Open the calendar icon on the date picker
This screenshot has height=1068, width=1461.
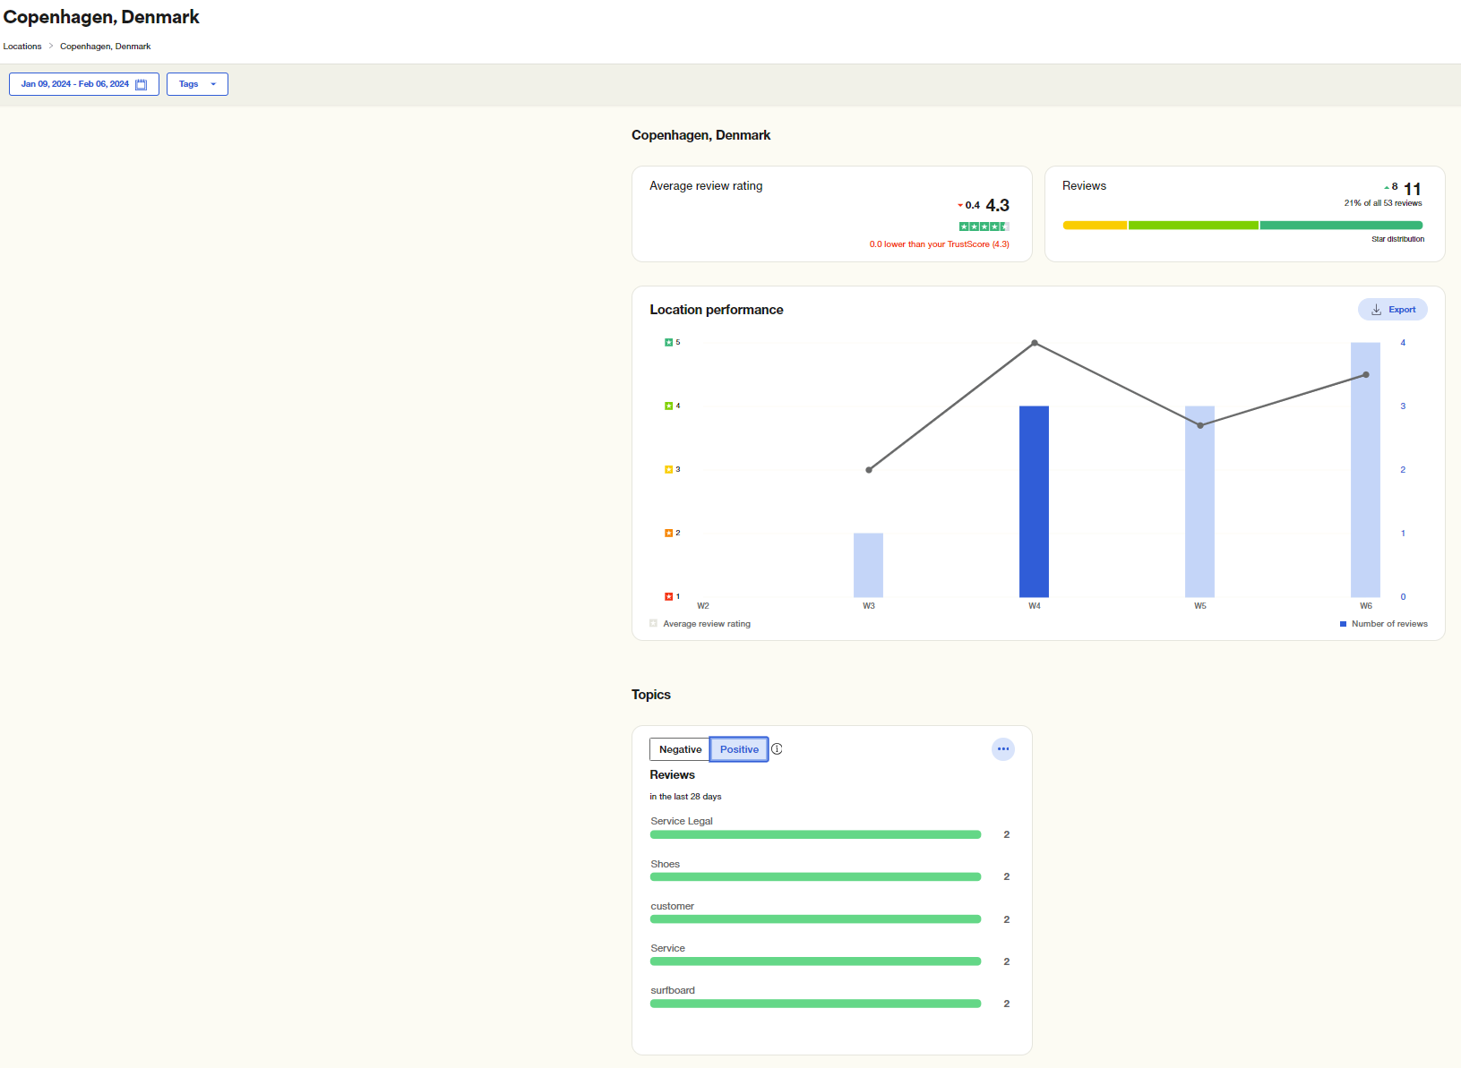pyautogui.click(x=142, y=84)
